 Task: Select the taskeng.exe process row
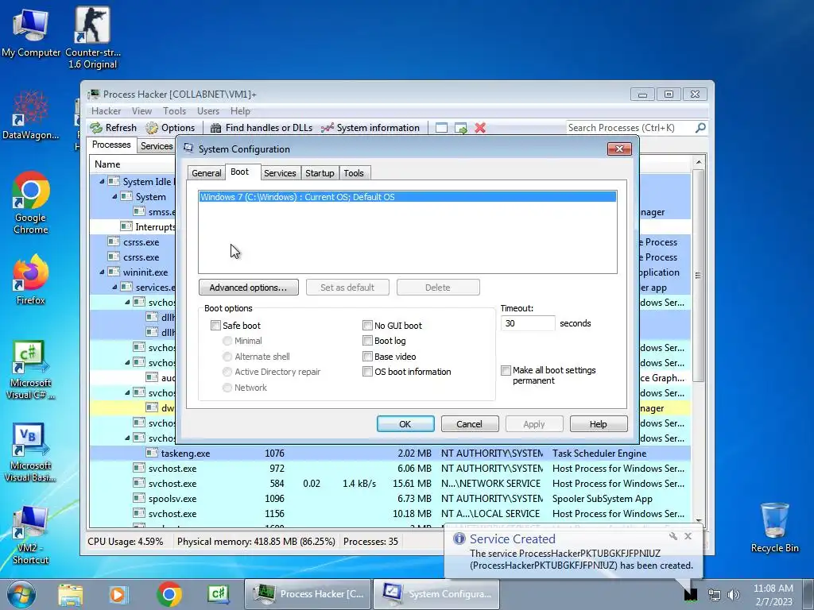point(390,454)
